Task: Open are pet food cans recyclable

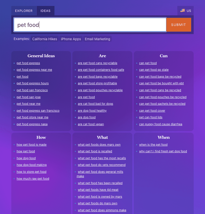Action: (x=97, y=63)
